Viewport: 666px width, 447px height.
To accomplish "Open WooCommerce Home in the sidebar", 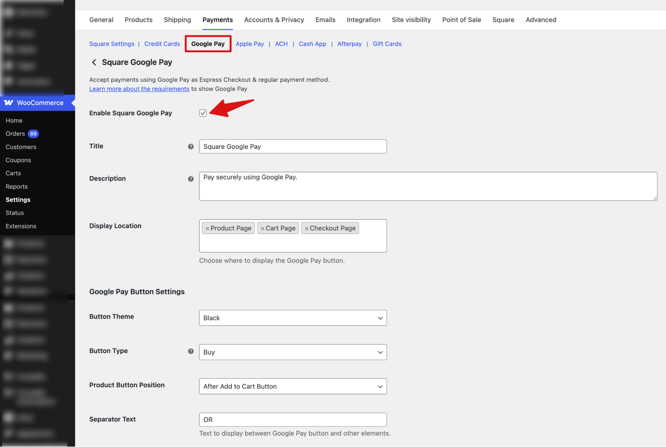I will (14, 120).
